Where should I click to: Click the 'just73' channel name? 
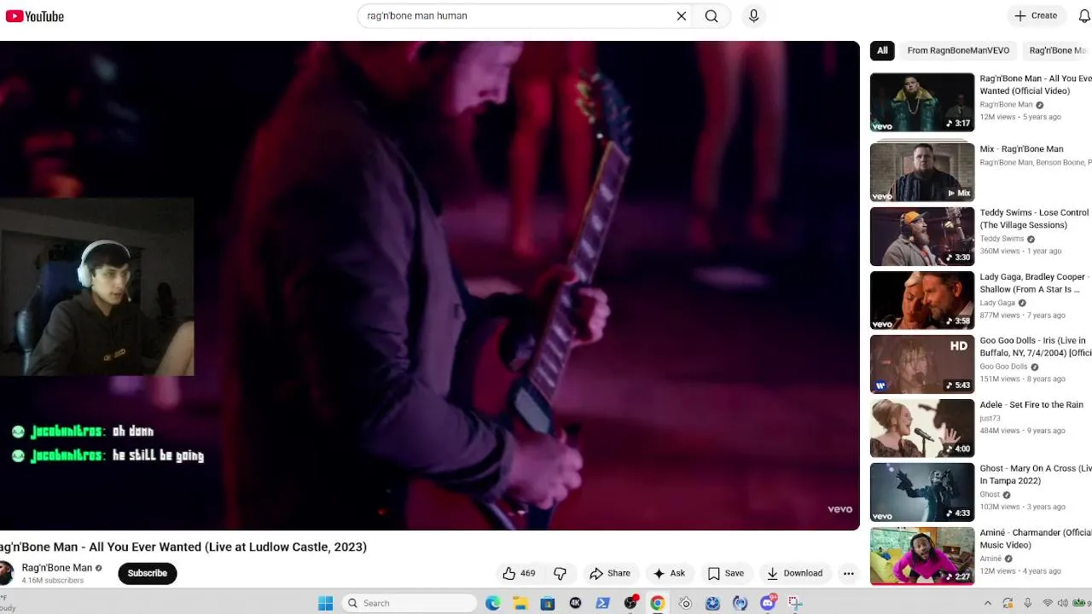(x=990, y=419)
